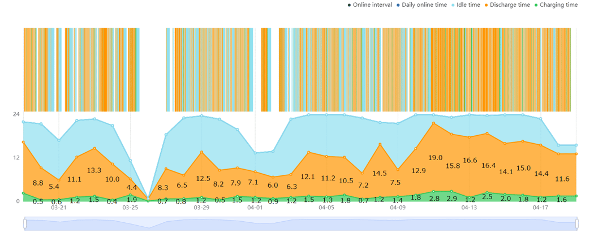Screen dimensions: 594x237
Task: Select the 04-01 date axis label
Action: (x=255, y=208)
